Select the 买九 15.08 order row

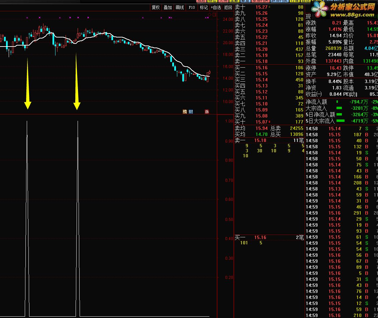click(269, 116)
